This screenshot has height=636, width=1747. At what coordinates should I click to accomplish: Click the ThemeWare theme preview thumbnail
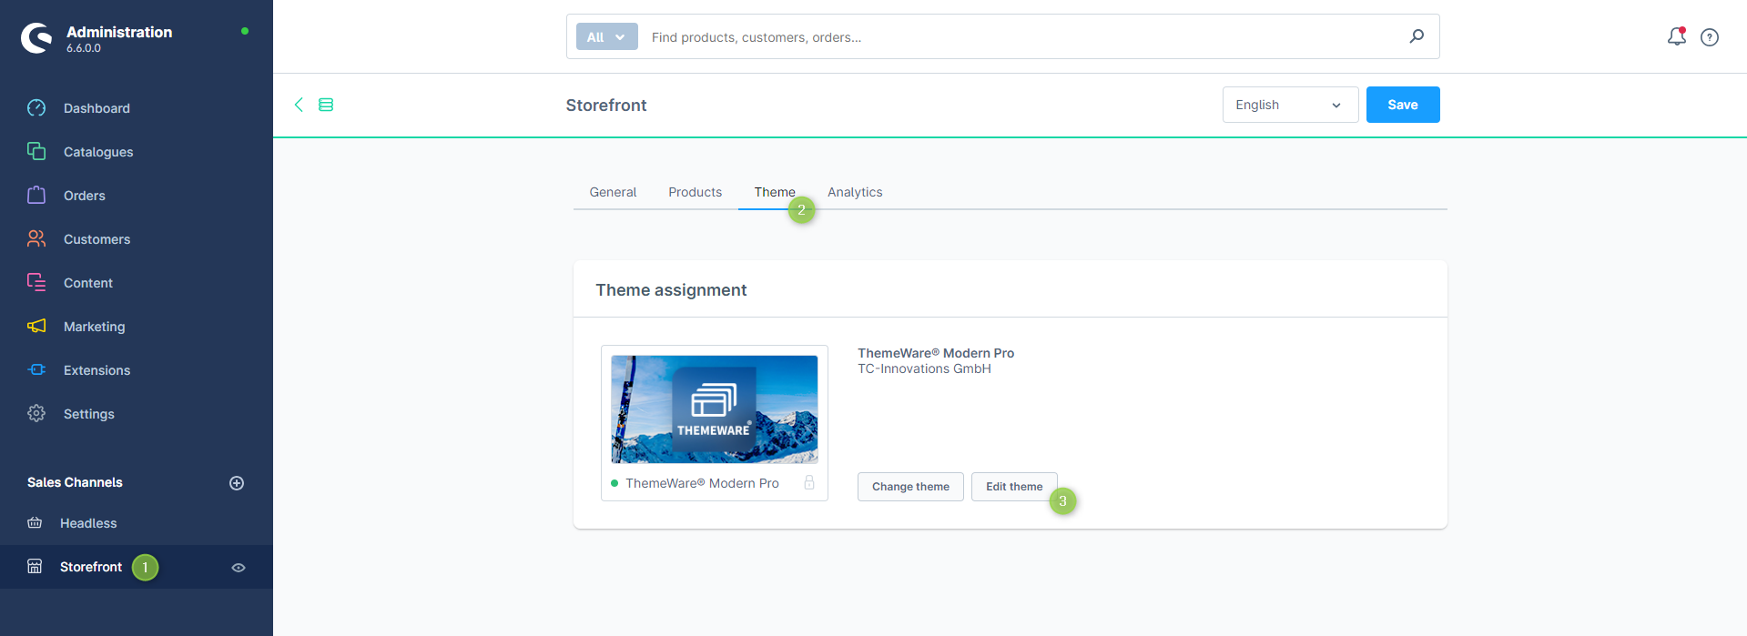715,409
